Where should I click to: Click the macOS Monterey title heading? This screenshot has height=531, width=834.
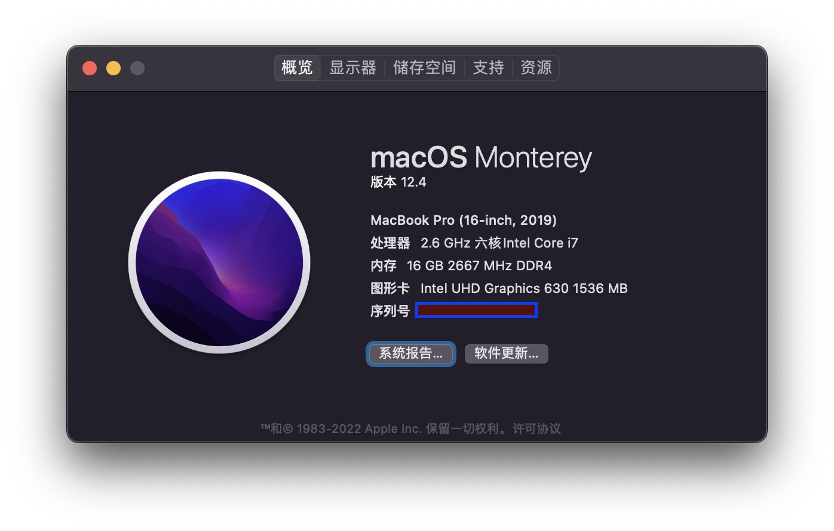tap(481, 158)
